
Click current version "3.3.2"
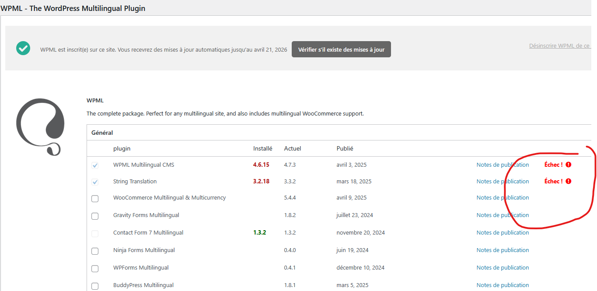pos(290,182)
